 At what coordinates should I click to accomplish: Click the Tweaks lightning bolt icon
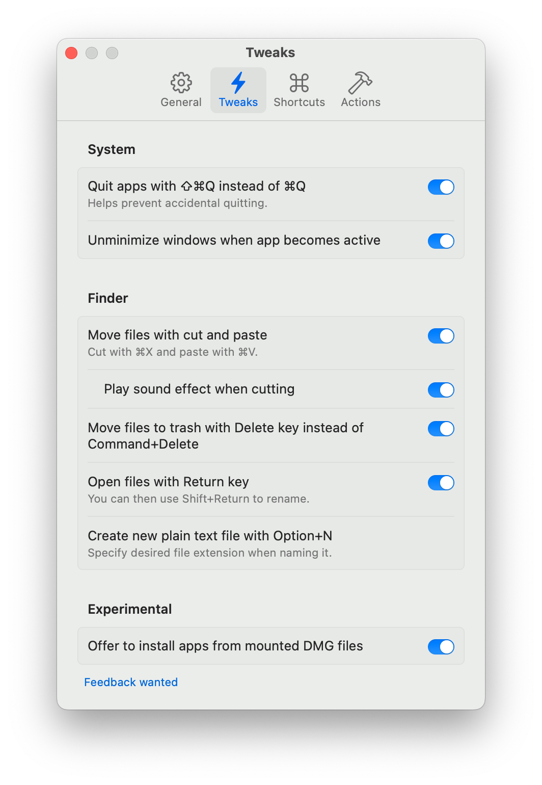tap(238, 83)
